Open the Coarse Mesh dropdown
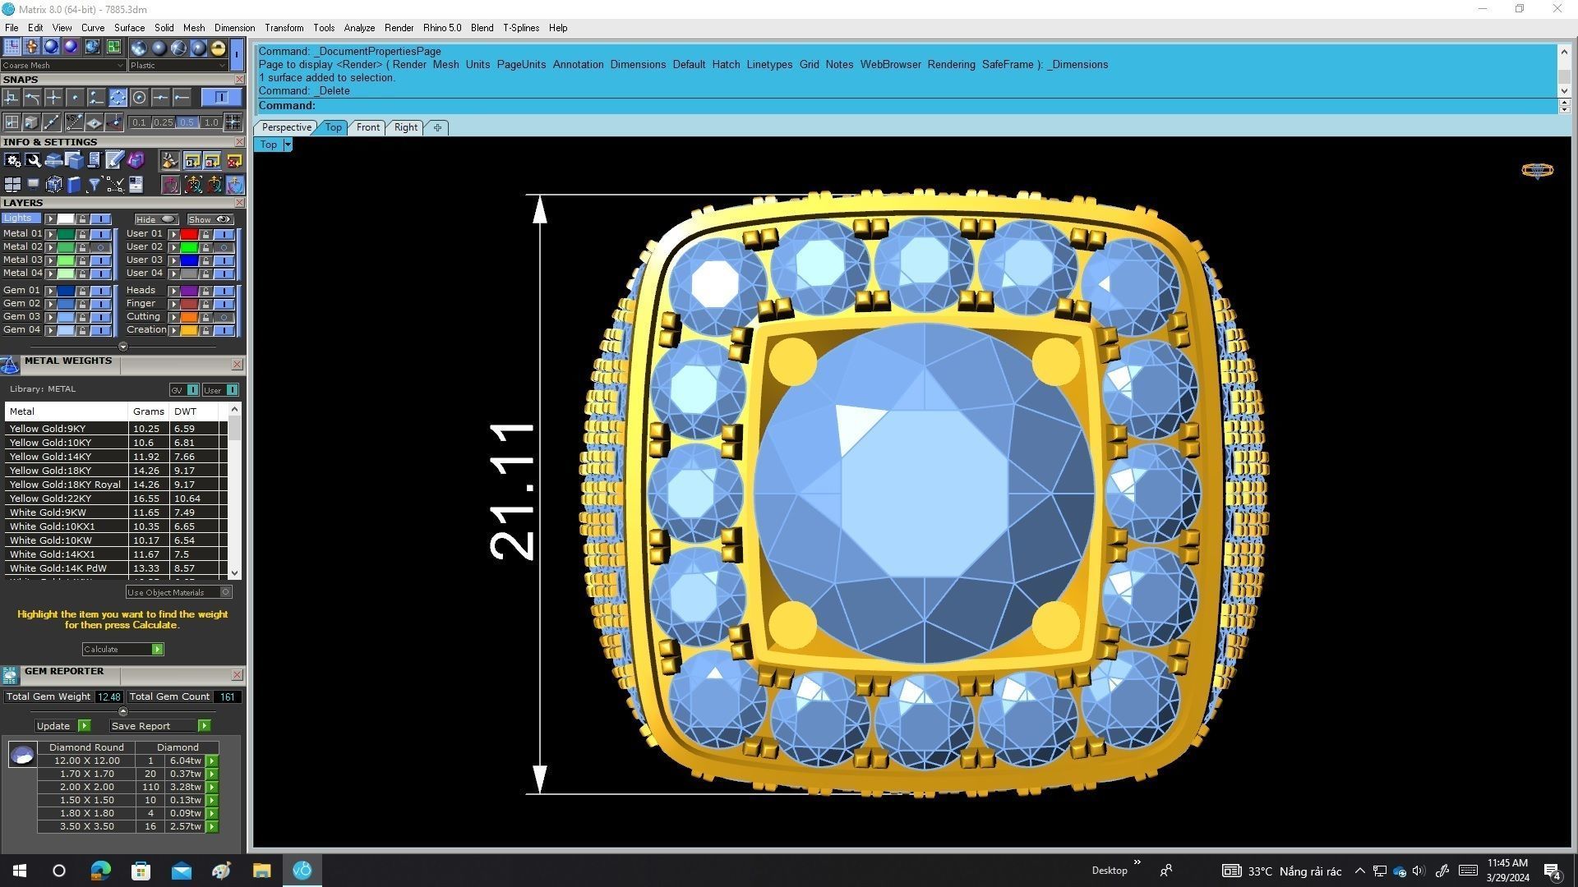Screen dimensions: 1578x887 63,65
